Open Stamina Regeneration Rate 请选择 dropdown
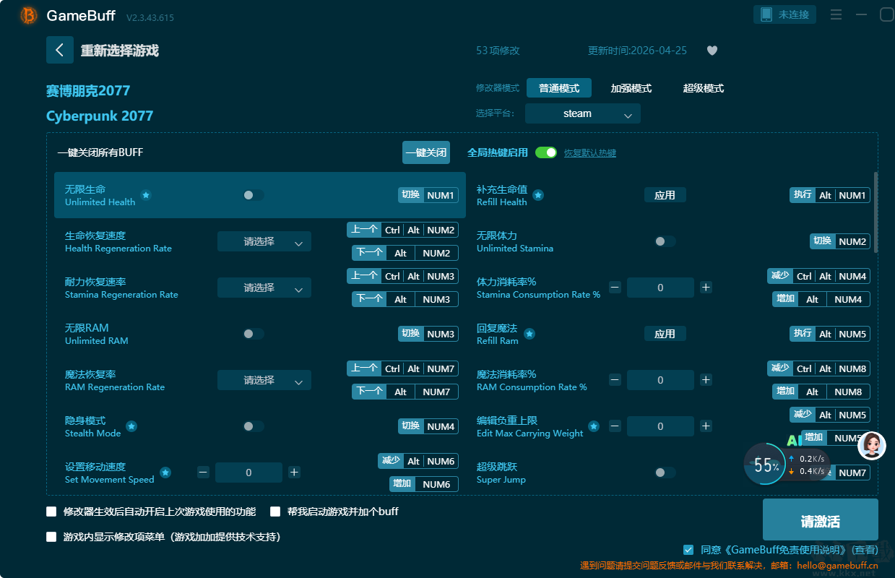This screenshot has height=578, width=895. tap(264, 288)
